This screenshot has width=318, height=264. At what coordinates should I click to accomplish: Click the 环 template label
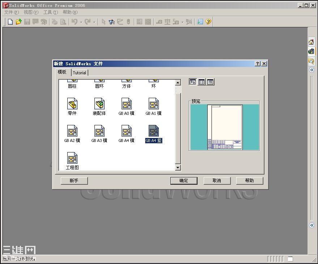(153, 86)
